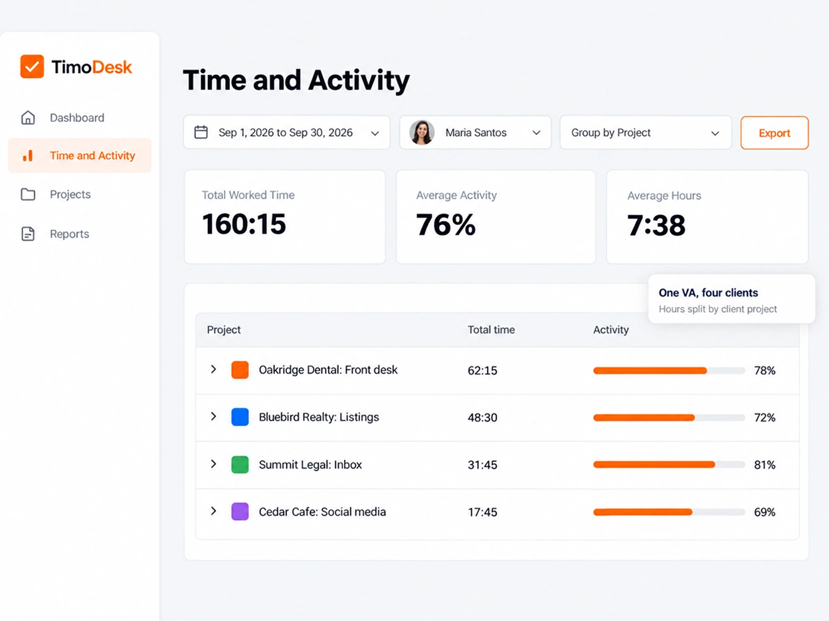Click the Export button
829x621 pixels.
[775, 133]
